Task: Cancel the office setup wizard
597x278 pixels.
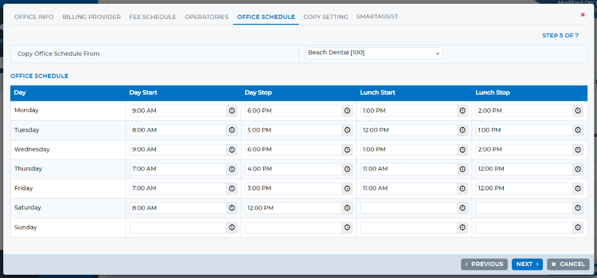Action: 568,264
